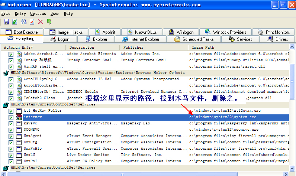Switch to the Drivers tab
The height and width of the screenshot is (176, 296).
pyautogui.click(x=277, y=39)
